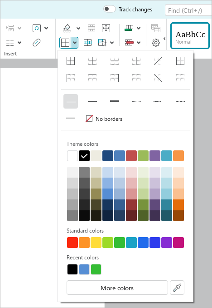This screenshot has height=308, width=212.
Task: Open the insert rows dropdown arrow
Action: 139,28
